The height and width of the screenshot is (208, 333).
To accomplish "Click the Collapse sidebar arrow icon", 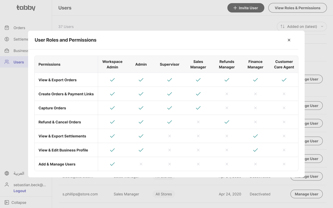I will pos(7,203).
